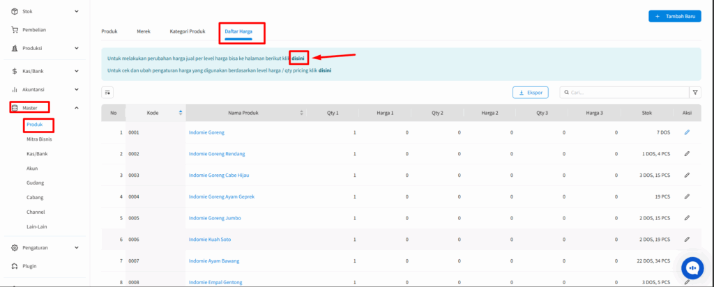Click the Ekspor button
Viewport: 714px width, 287px height.
coord(531,93)
